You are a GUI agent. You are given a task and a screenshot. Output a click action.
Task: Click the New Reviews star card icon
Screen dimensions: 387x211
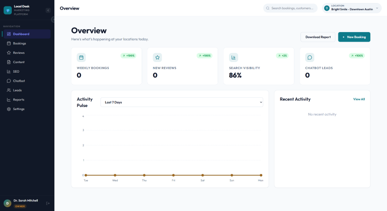point(158,57)
